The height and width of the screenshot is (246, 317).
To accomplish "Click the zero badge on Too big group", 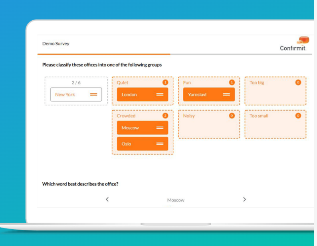I will click(x=298, y=82).
